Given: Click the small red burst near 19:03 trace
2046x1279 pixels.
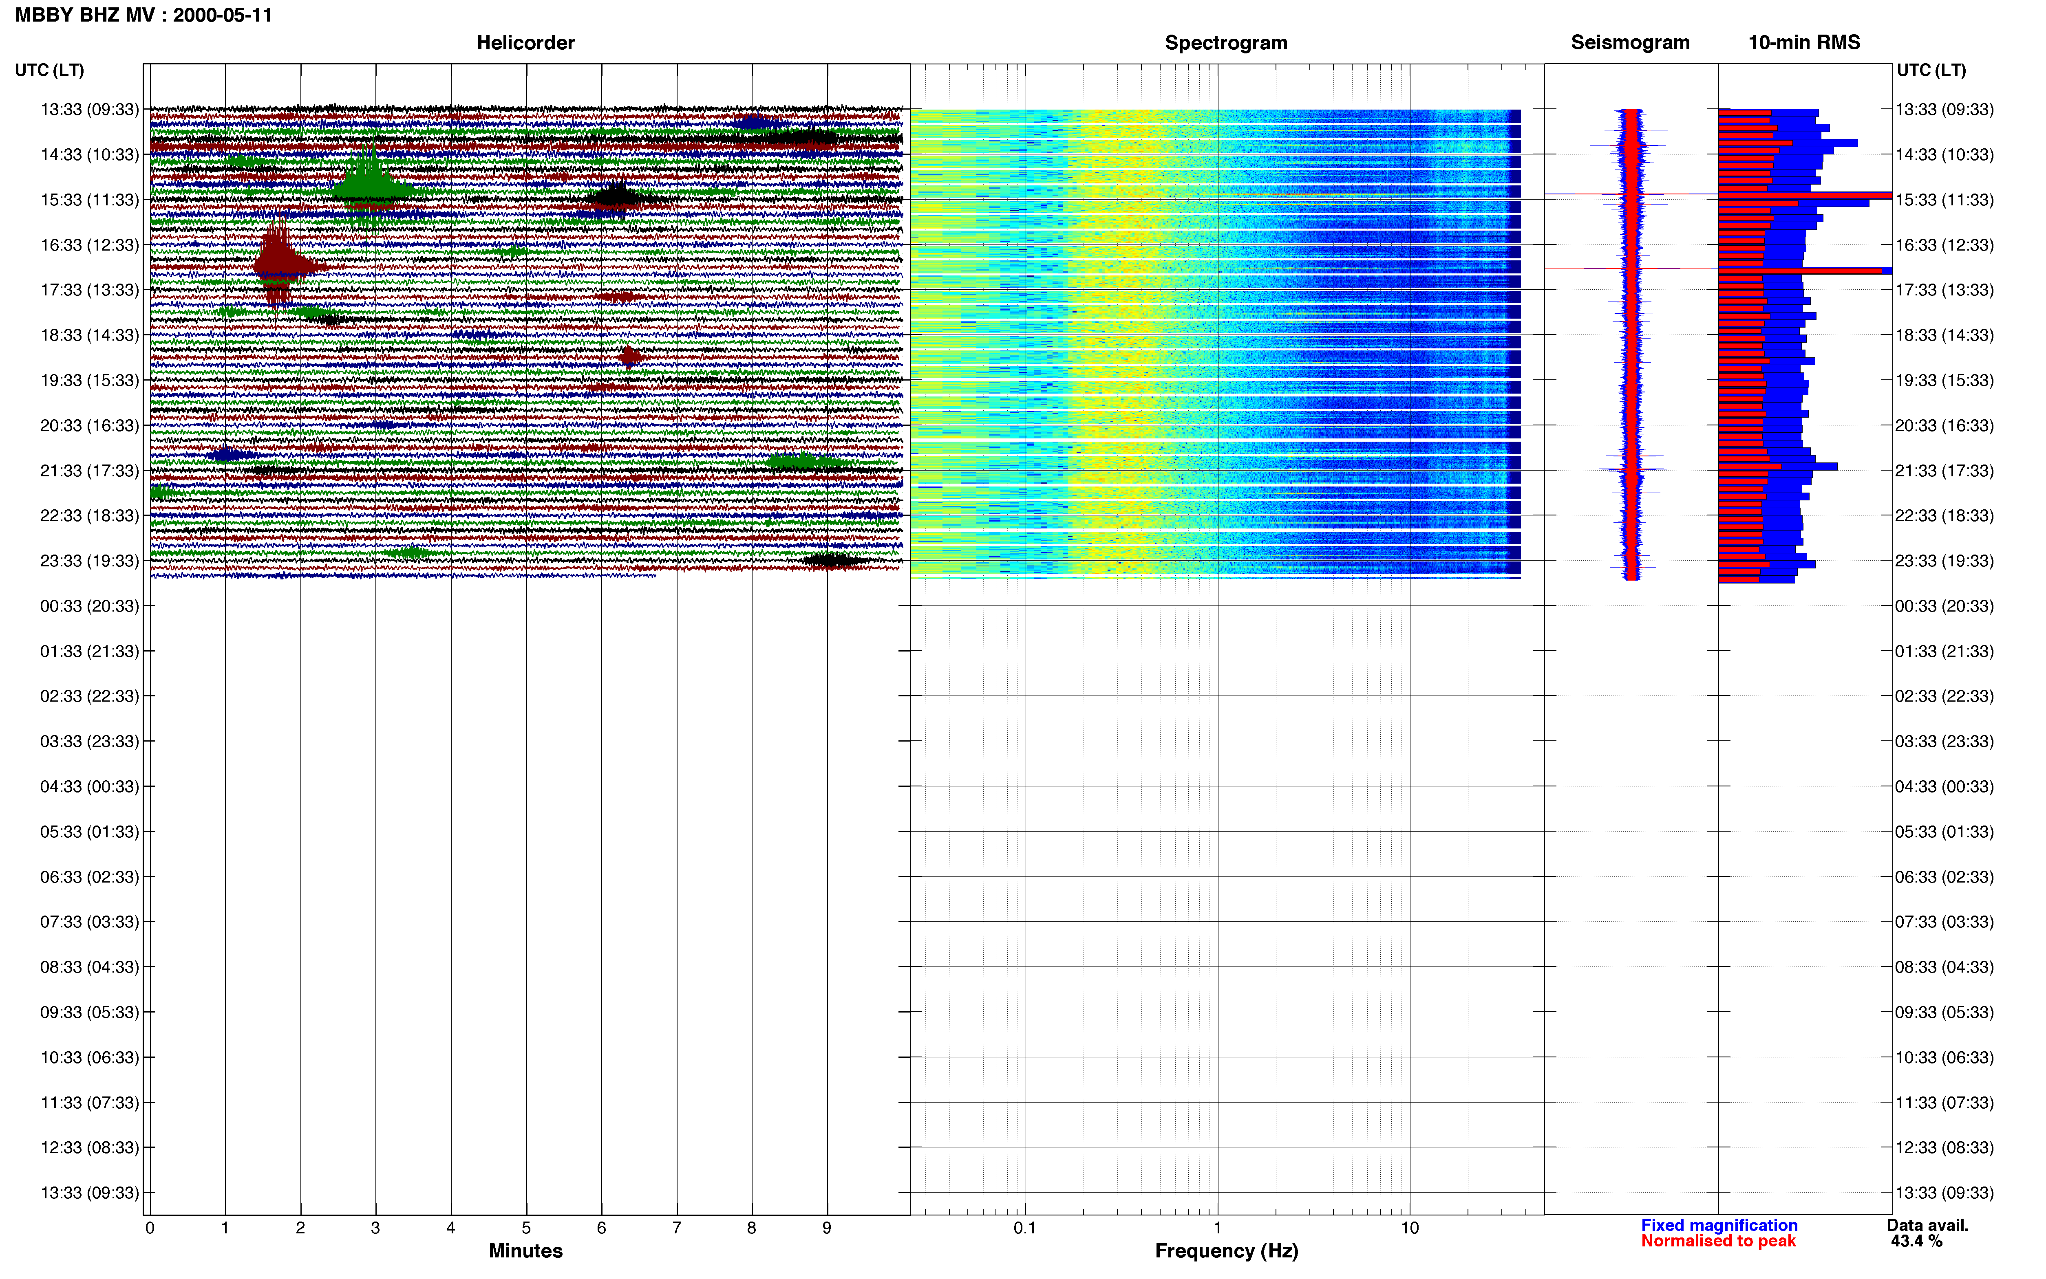Looking at the screenshot, I should pos(629,357).
